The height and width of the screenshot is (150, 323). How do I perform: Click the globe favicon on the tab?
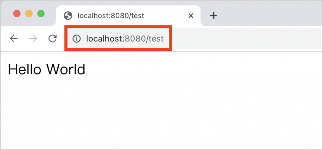67,15
